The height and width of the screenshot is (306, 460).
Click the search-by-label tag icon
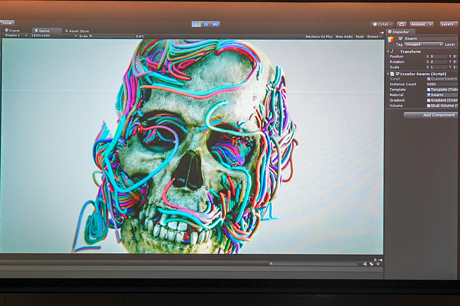coord(371,264)
